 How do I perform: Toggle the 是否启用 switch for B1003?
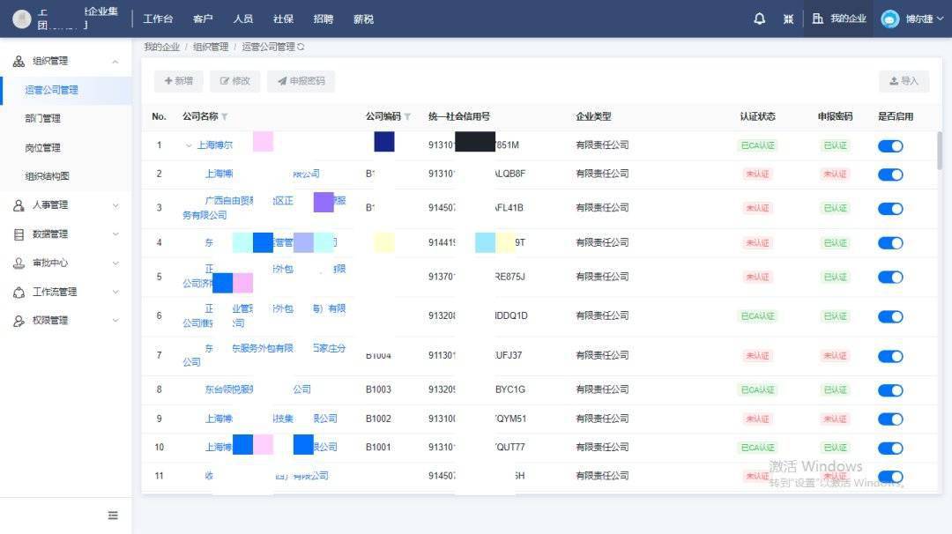[x=890, y=390]
